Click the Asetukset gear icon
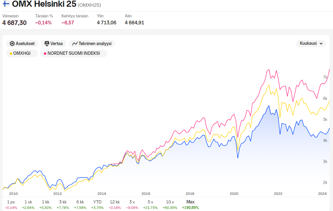333x211 pixels. click(12, 44)
